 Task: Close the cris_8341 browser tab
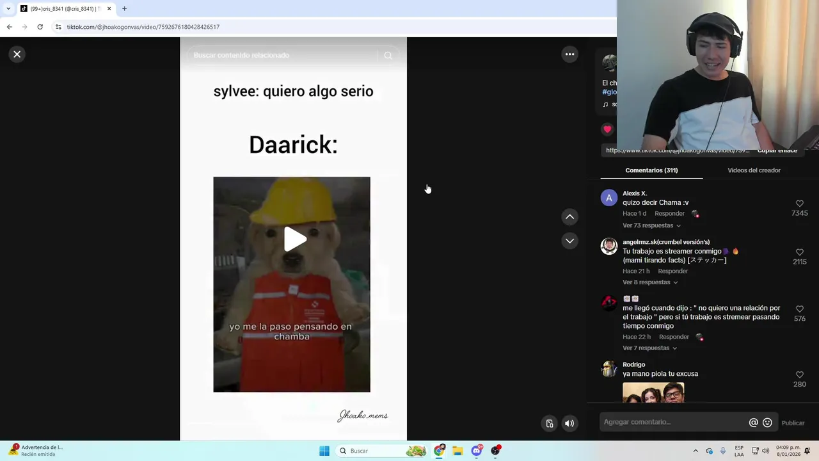(109, 9)
